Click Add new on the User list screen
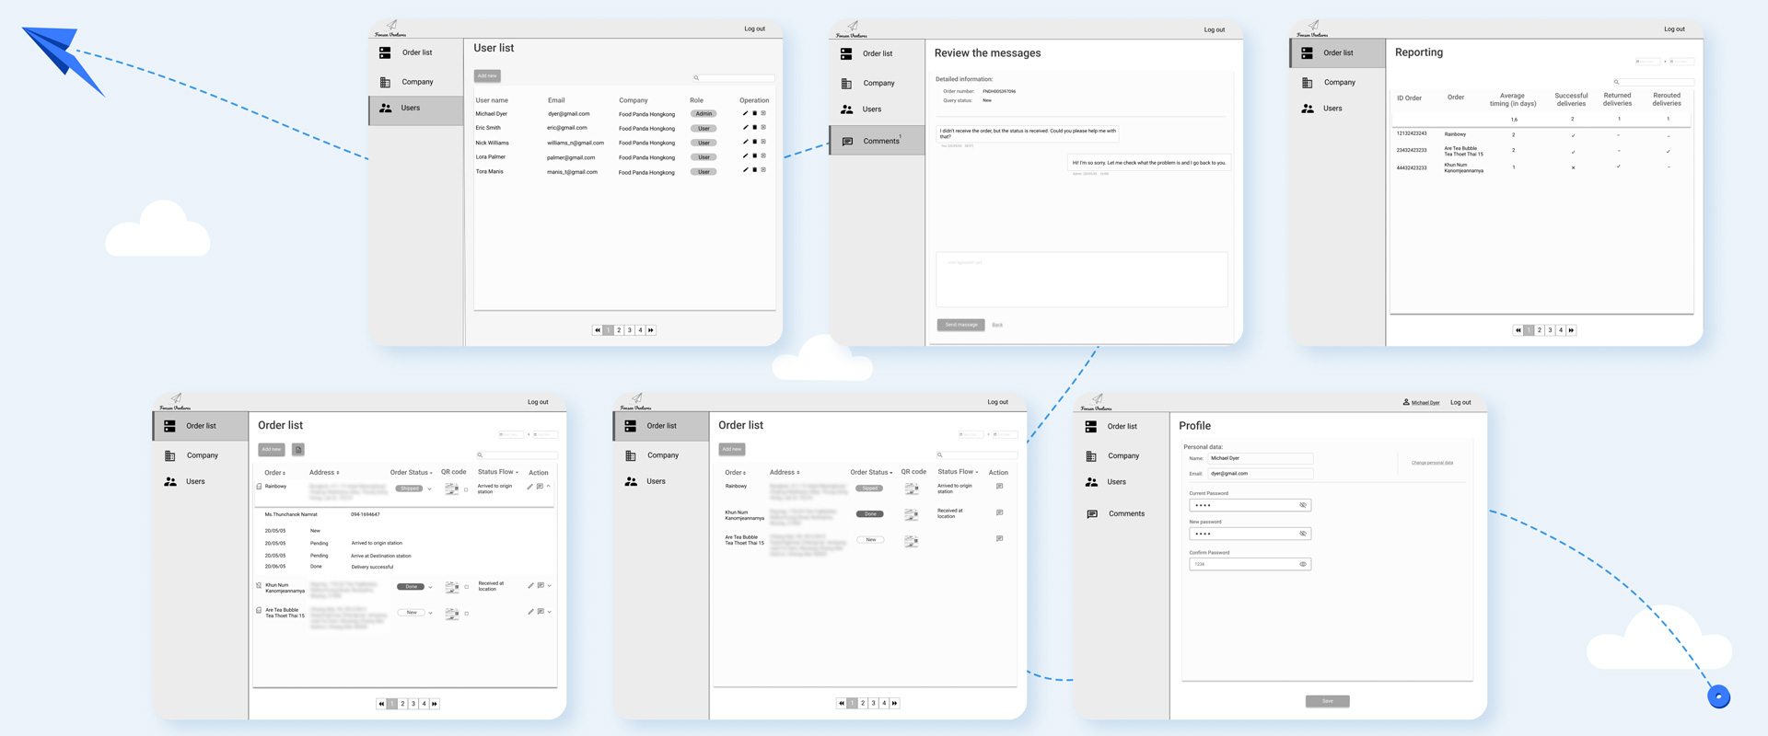 click(487, 75)
